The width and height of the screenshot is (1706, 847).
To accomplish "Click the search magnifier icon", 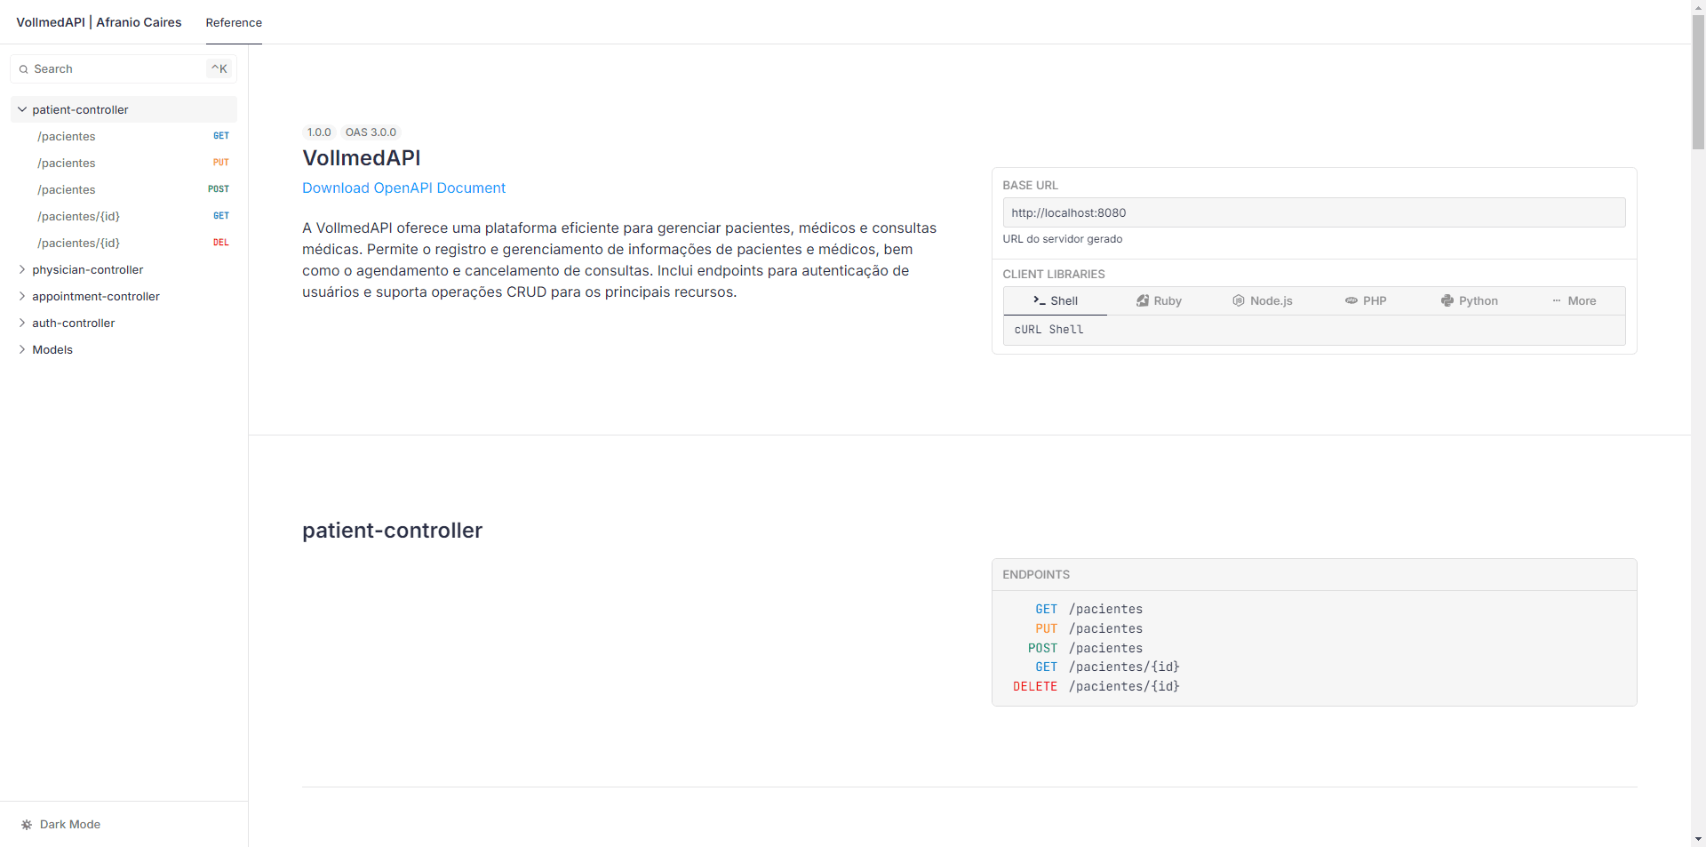I will coord(24,69).
